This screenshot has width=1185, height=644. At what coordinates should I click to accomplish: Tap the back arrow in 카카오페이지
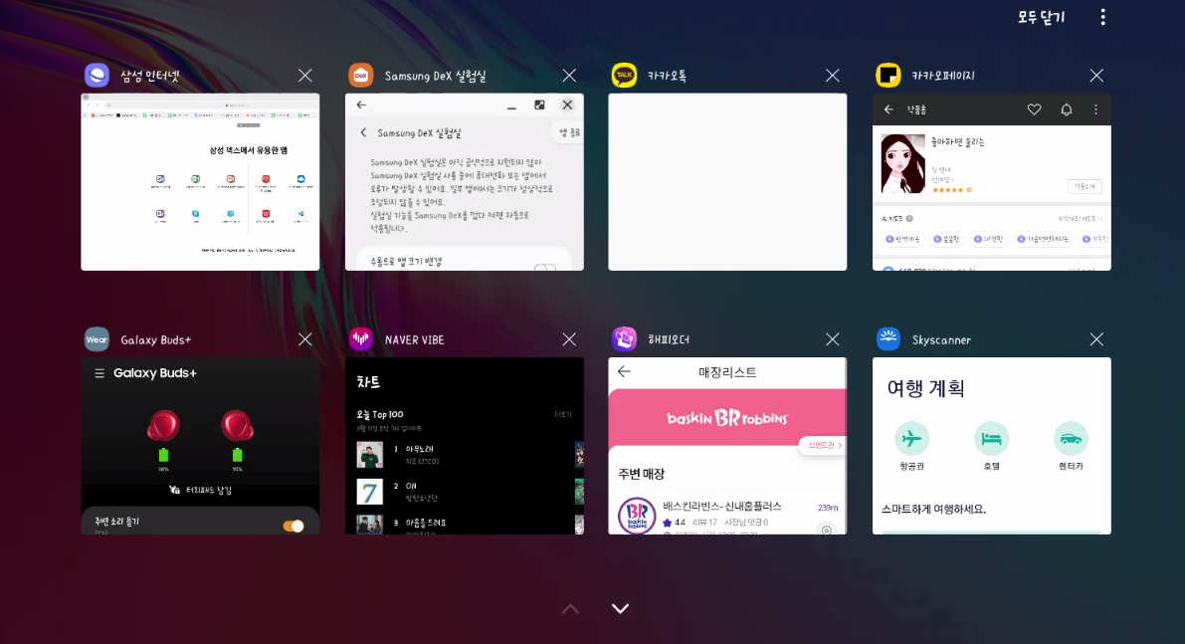tap(889, 109)
